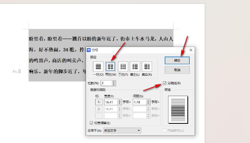Click the H2 heading marker icon
250x143 pixels.
[x=15, y=71]
